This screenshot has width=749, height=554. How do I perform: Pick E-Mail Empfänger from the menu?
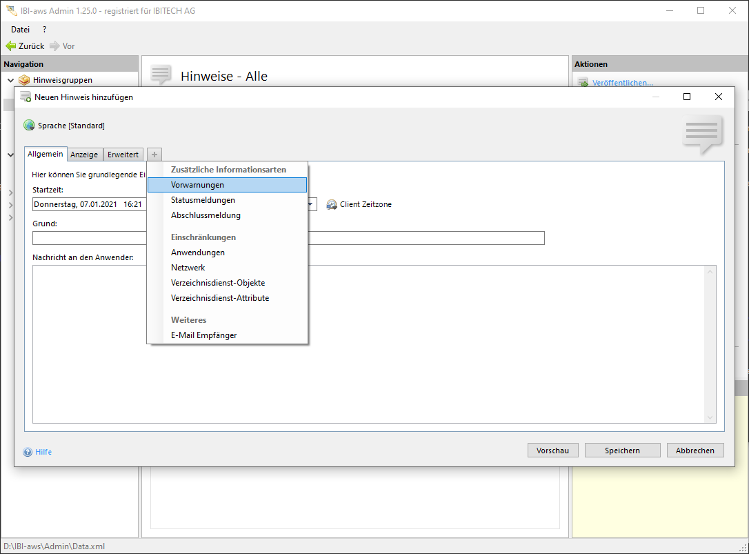pyautogui.click(x=203, y=335)
